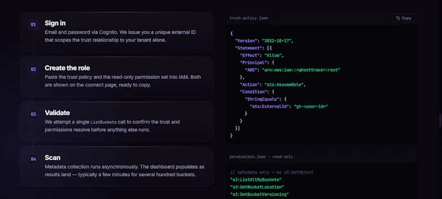Click the "StringEquals" key

tap(261, 99)
